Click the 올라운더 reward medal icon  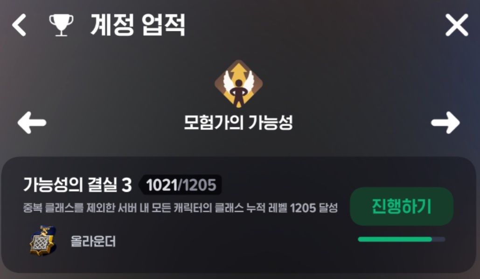point(43,240)
